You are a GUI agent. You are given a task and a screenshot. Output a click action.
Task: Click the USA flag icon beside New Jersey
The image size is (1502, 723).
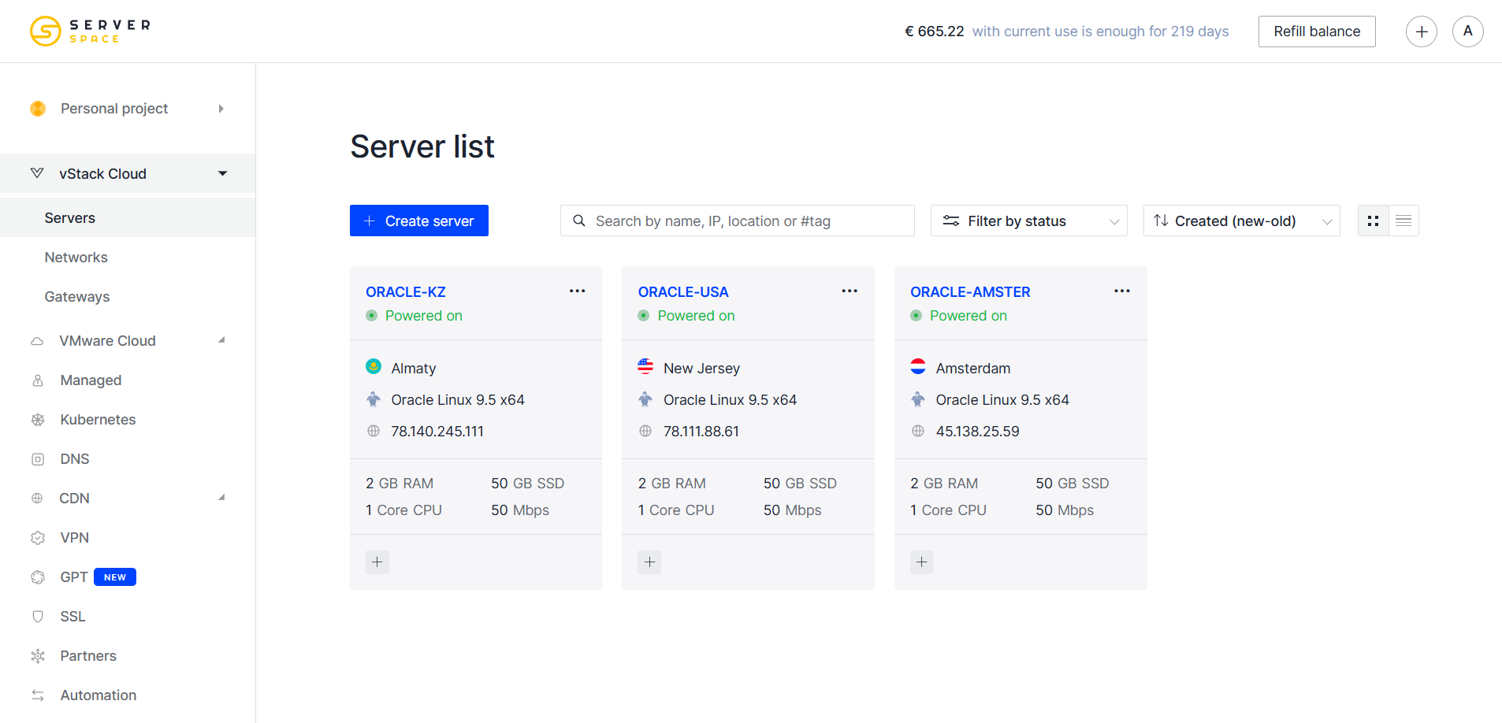pos(645,366)
